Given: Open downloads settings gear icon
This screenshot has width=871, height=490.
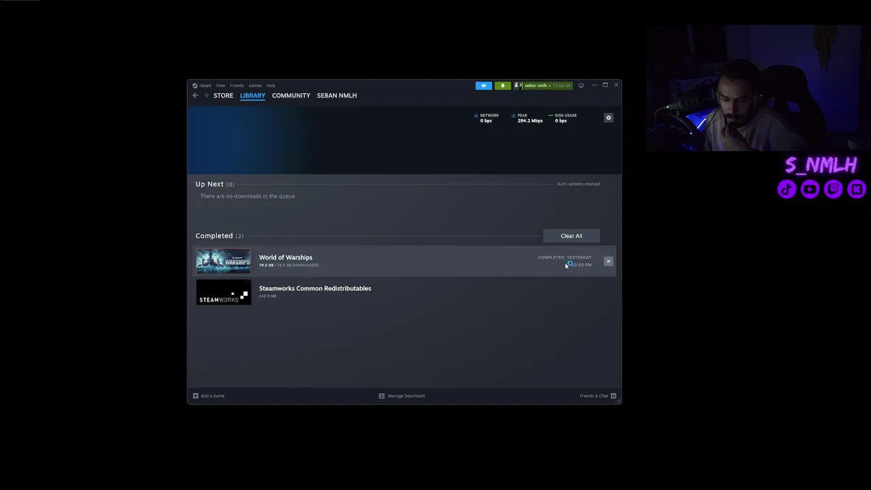Looking at the screenshot, I should click(608, 118).
